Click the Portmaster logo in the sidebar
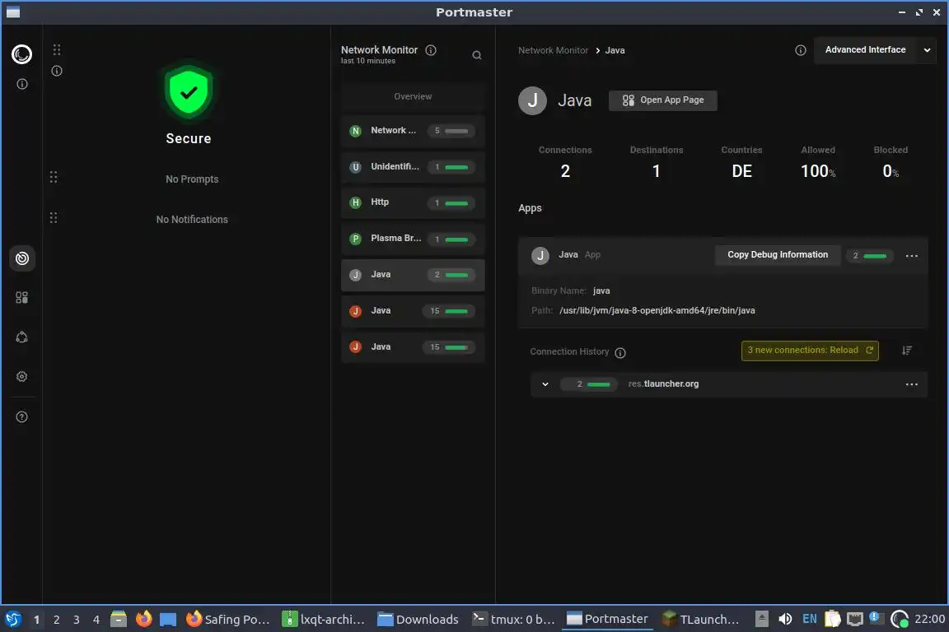 (21, 54)
